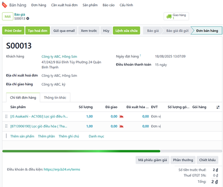Click the help mark beside Ngày đặt hàng
Viewport: 223px width, 187px height.
[140, 55]
